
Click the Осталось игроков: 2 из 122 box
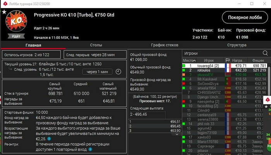(31, 55)
